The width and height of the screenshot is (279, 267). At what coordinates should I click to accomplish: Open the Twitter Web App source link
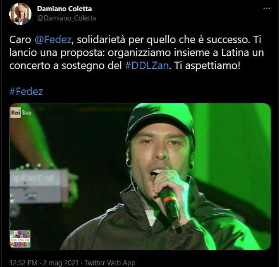110,263
